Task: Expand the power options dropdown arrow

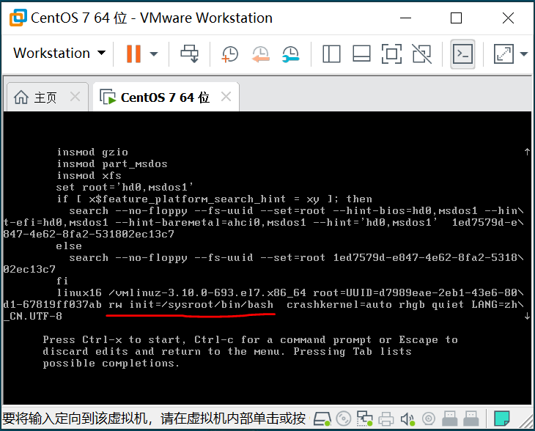Action: pyautogui.click(x=154, y=54)
